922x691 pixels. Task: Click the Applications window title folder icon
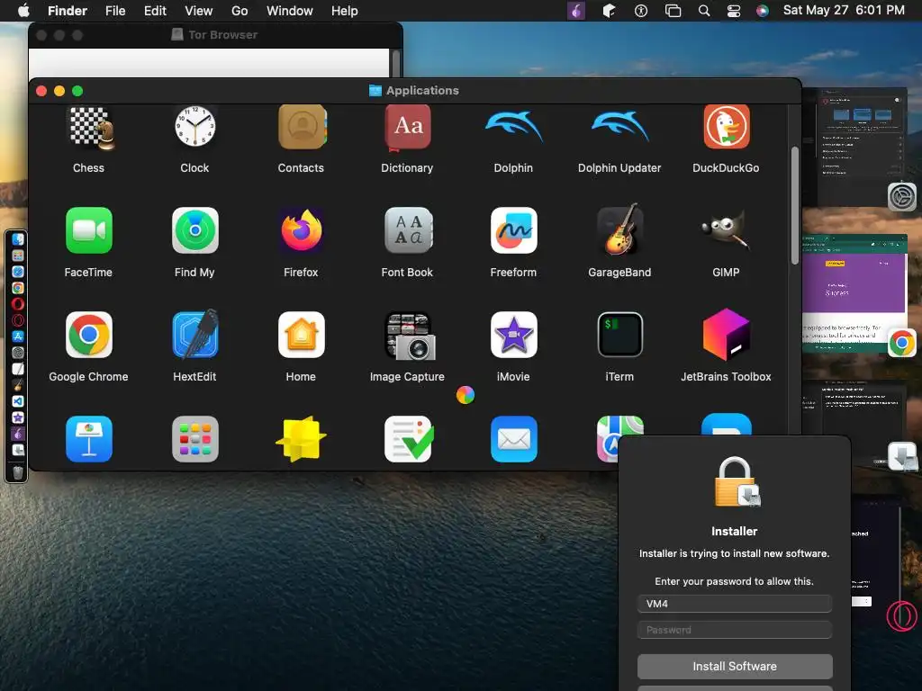[x=375, y=91]
